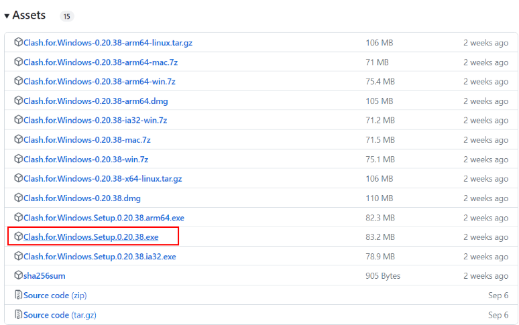Collapse the Assets section triangle
This screenshot has width=519, height=325.
click(7, 15)
